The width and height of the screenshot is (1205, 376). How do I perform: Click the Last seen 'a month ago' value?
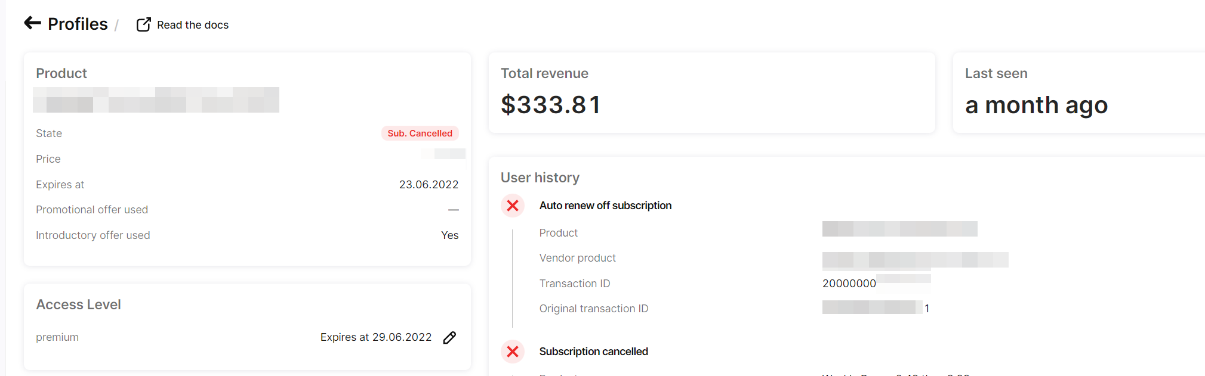tap(1036, 105)
